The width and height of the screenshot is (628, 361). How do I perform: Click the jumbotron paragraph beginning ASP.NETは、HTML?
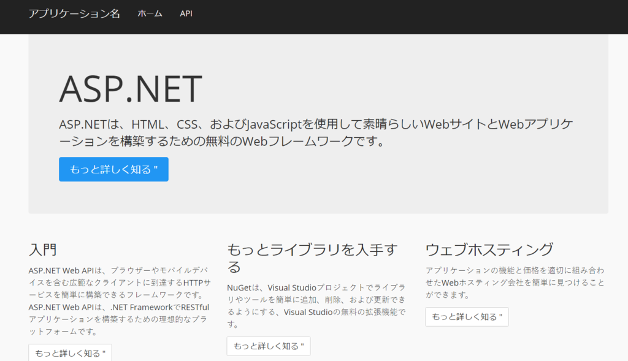click(316, 132)
